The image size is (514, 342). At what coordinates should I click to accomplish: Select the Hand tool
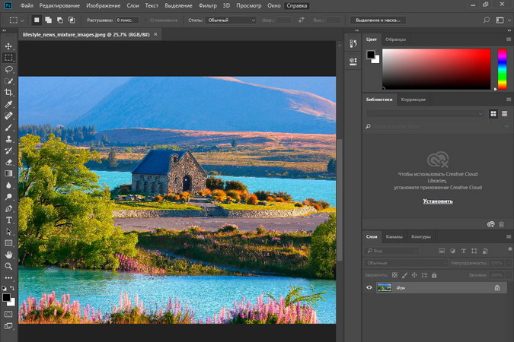(8, 255)
